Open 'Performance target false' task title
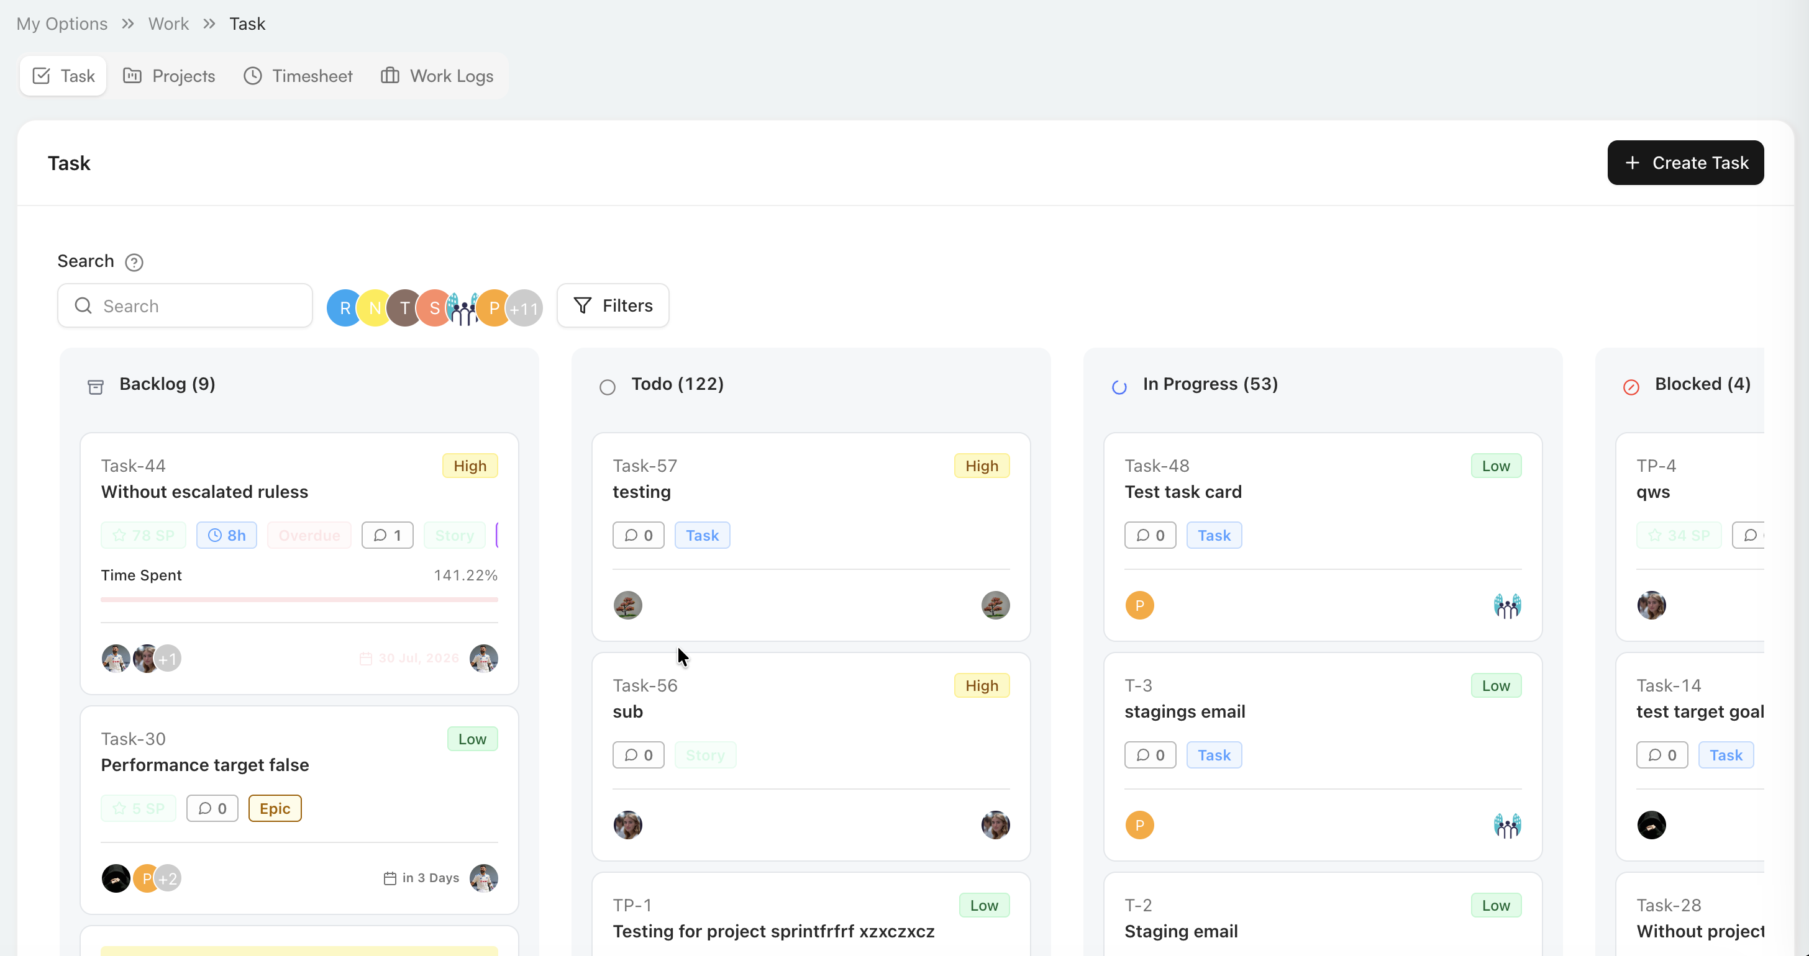This screenshot has width=1809, height=956. (204, 764)
